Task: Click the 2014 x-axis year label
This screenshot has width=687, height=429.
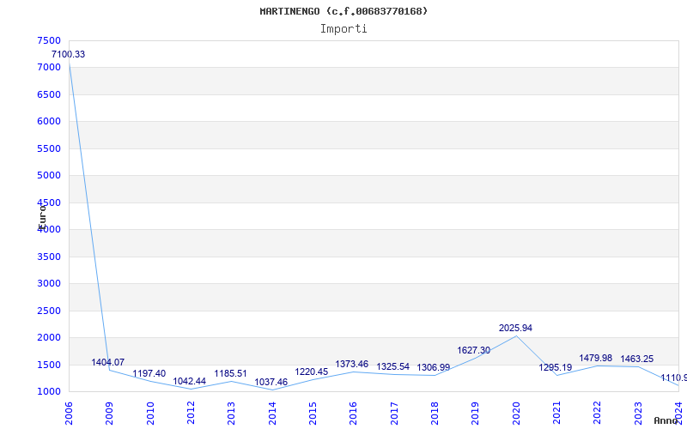Action: (x=272, y=414)
